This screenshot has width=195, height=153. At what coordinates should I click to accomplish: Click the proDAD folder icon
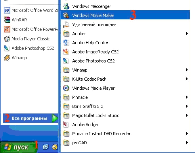point(66,143)
